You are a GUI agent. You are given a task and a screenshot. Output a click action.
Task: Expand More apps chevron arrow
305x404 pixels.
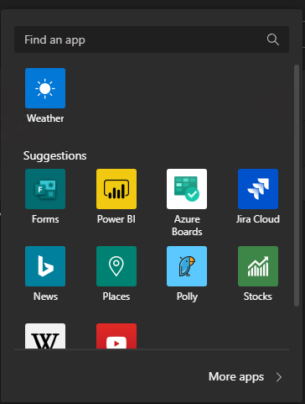tap(279, 377)
